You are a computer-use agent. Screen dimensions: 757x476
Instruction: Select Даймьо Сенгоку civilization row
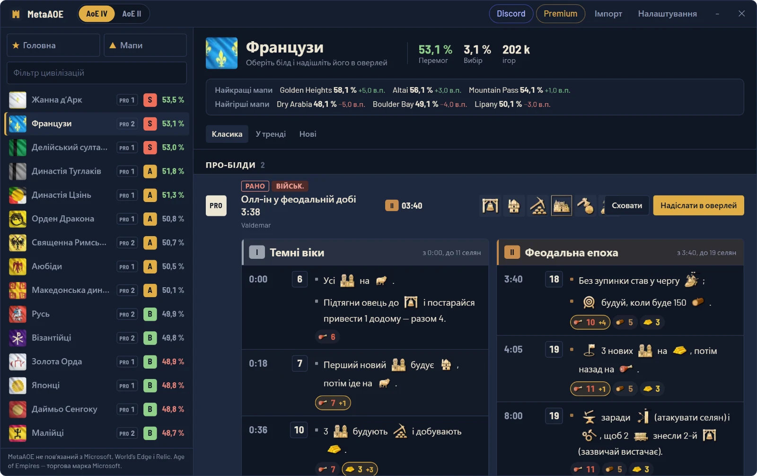(97, 409)
